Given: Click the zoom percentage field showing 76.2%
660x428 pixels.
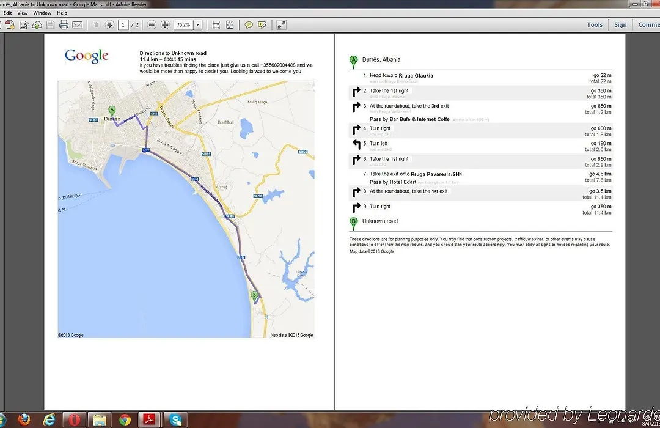Looking at the screenshot, I should tap(183, 25).
